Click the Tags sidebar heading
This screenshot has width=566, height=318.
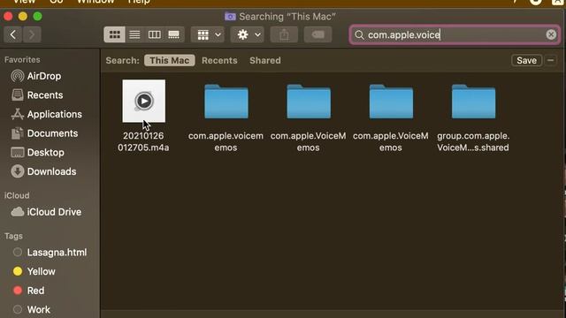14,236
